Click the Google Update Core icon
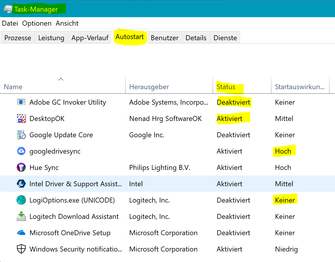 coord(21,135)
